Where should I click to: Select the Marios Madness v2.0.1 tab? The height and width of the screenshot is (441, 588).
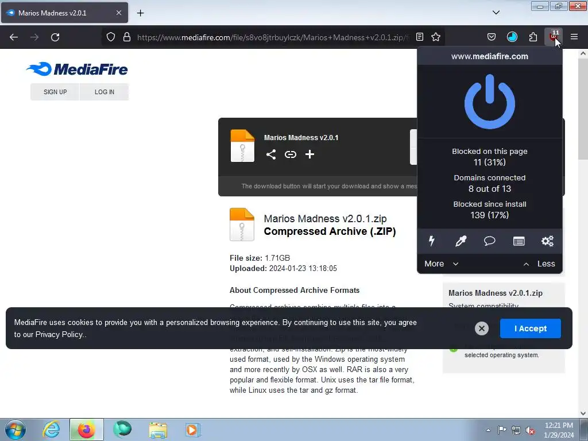(x=64, y=13)
